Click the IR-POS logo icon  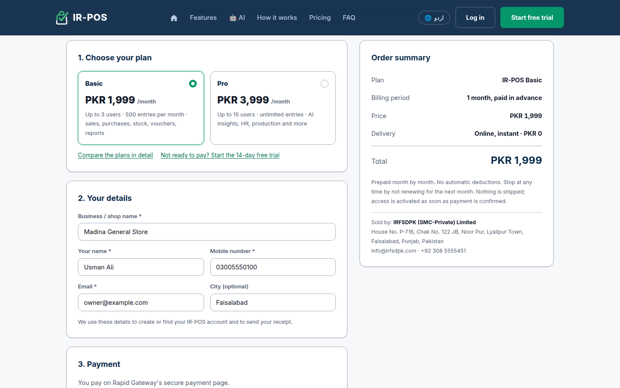[62, 18]
